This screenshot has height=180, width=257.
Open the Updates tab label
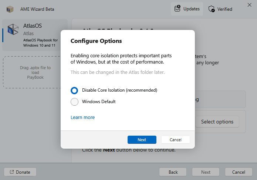tap(191, 9)
